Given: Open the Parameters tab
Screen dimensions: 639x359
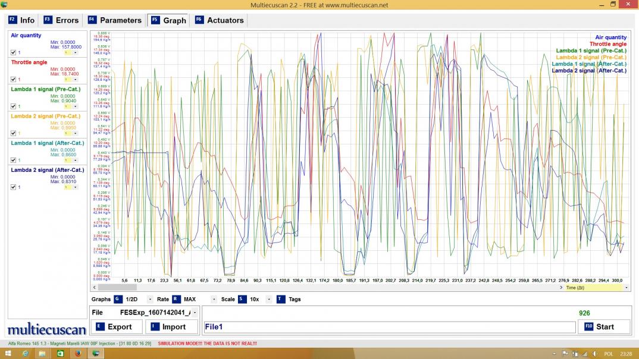Looking at the screenshot, I should click(x=115, y=20).
